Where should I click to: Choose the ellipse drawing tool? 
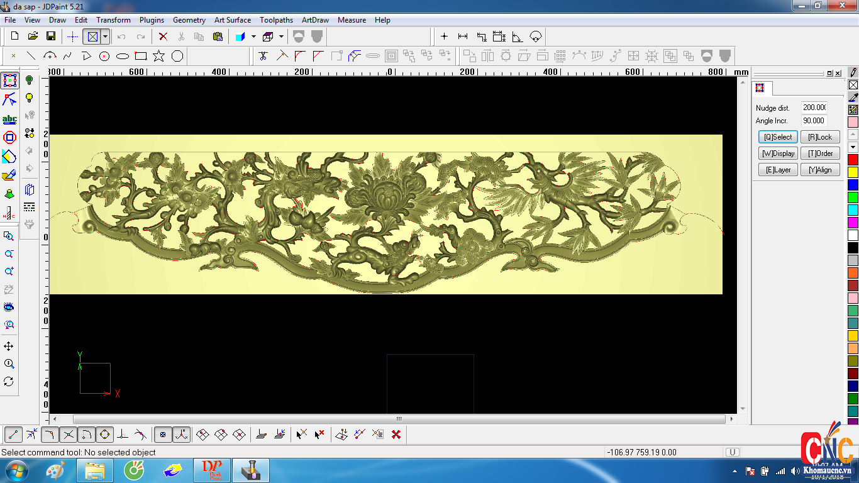(x=123, y=56)
